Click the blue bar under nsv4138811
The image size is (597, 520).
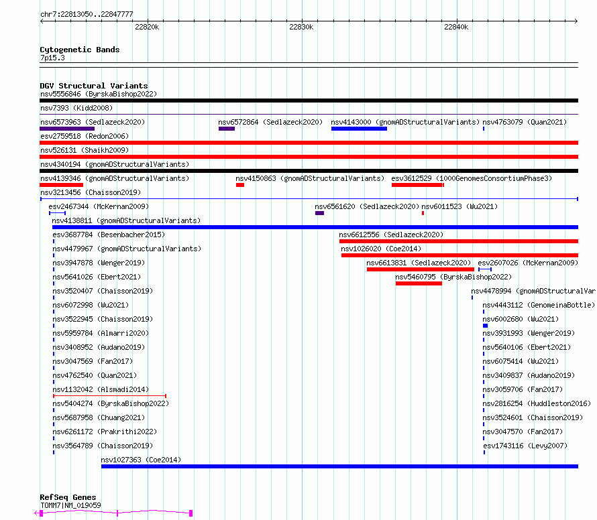(315, 227)
